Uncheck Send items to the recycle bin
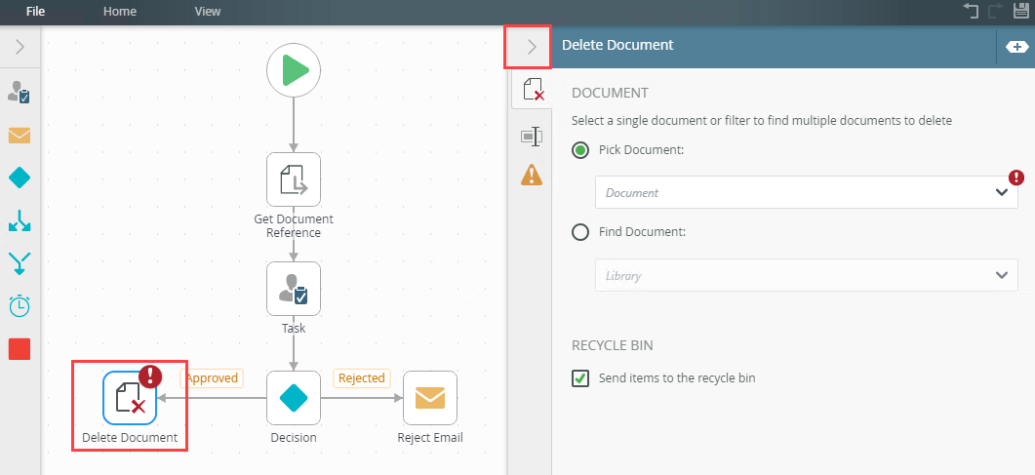This screenshot has height=475, width=1035. click(580, 378)
